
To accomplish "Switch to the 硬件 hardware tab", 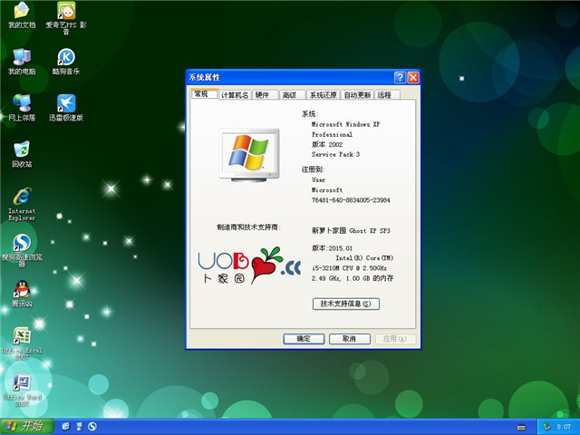I will click(262, 94).
